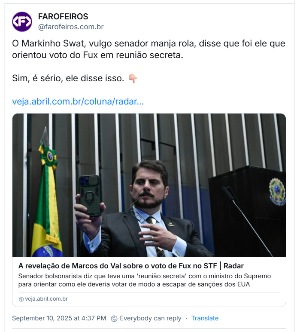The width and height of the screenshot is (297, 332).
Task: Click the '| Radar' section of the card title
Action: click(231, 266)
